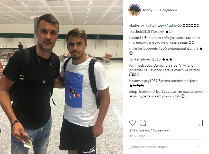Screen dimensions: 209x154
Task: Go to maksim_borovets's profile
Action: tap(144, 48)
